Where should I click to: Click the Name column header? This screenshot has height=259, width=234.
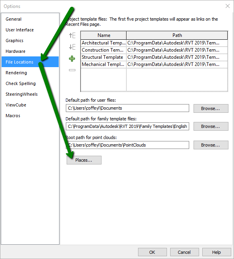tap(104, 35)
